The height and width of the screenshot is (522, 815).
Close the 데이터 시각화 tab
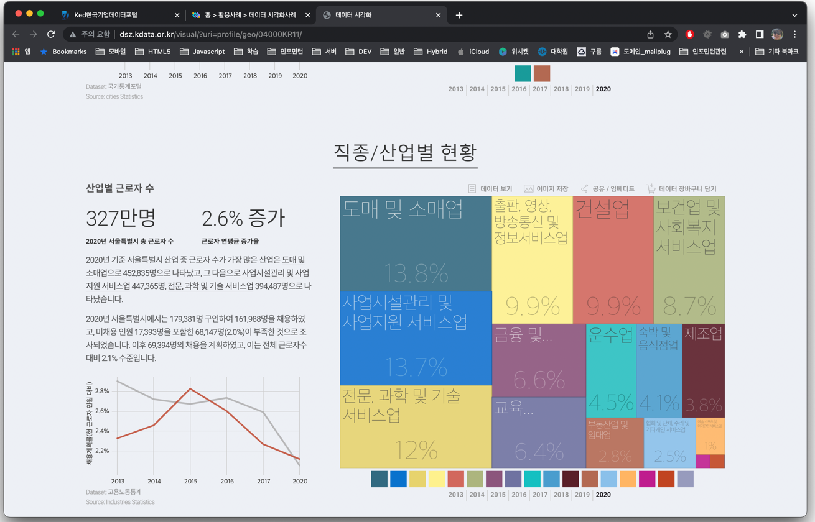438,15
